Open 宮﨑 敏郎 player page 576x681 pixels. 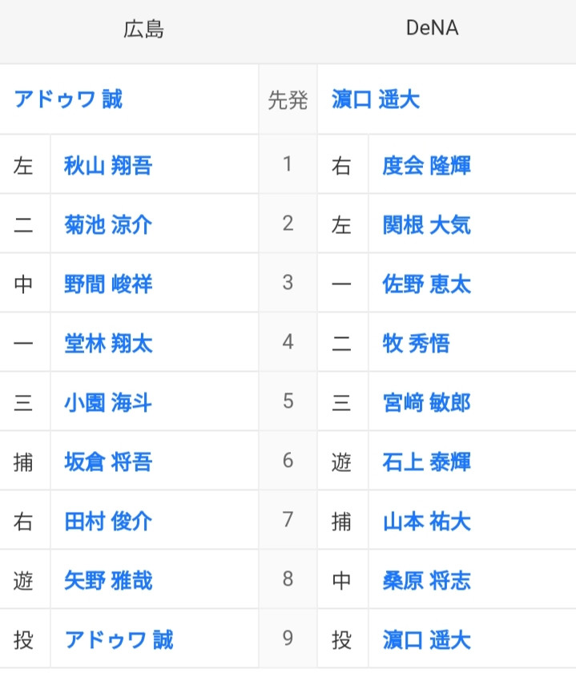(426, 402)
